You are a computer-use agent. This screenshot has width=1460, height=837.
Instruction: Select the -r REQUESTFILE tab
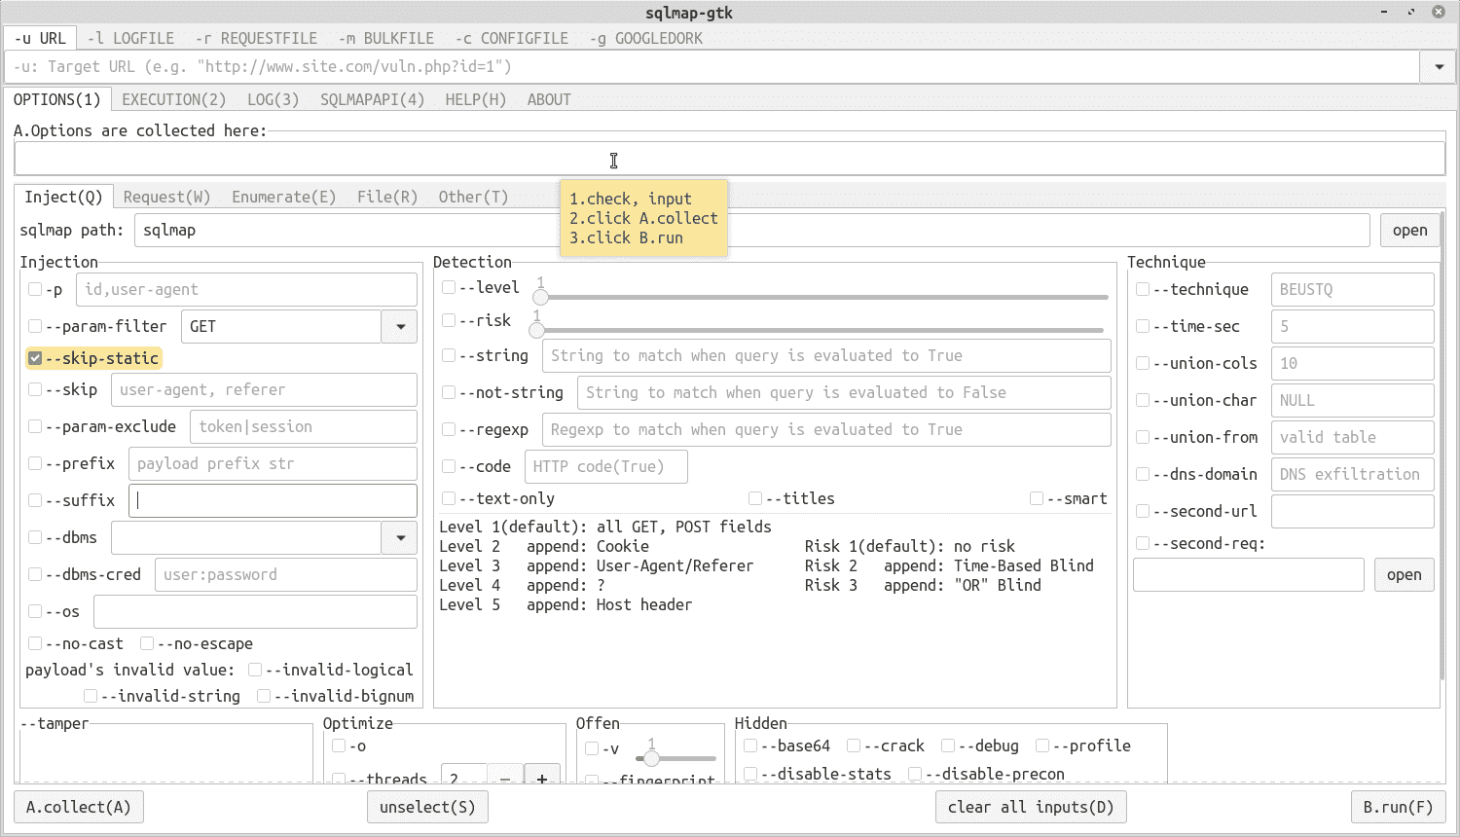[x=256, y=38]
